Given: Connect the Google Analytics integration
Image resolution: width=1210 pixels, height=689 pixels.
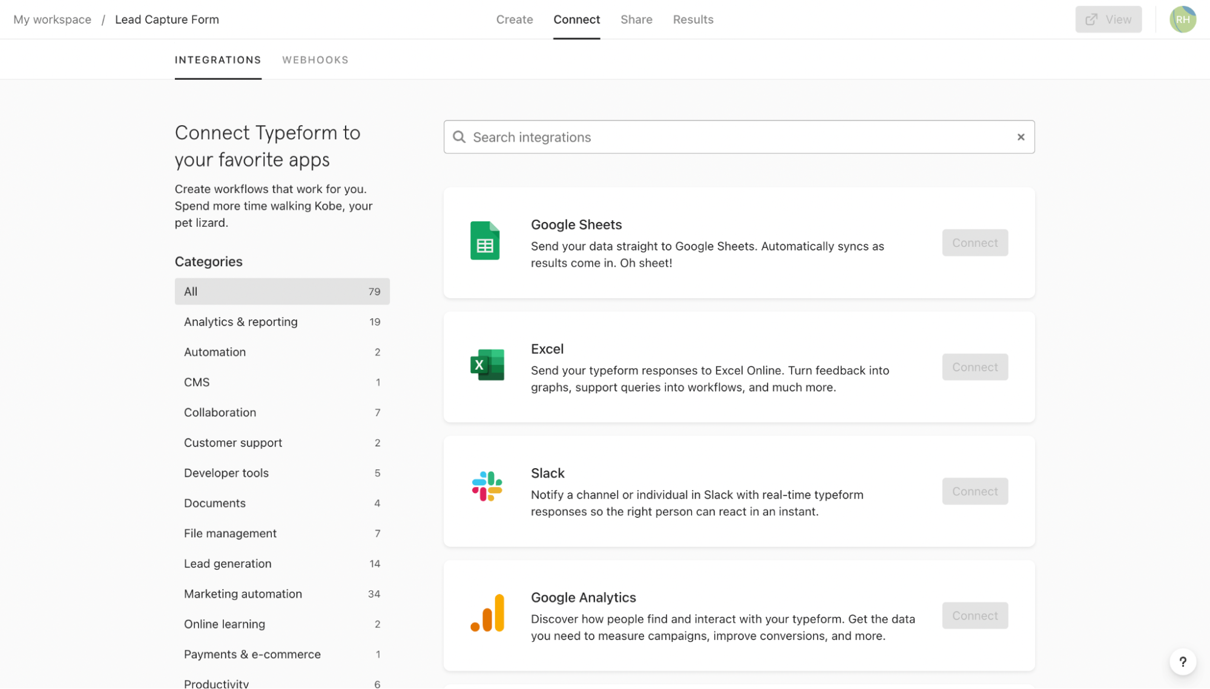Looking at the screenshot, I should click(x=975, y=616).
